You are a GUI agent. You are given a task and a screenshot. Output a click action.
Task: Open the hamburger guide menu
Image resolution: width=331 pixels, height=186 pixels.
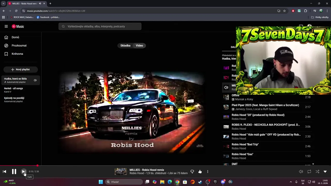click(6, 26)
